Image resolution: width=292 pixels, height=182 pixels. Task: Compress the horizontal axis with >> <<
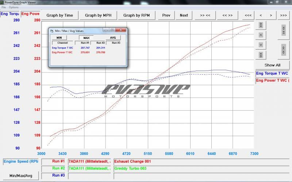[205, 15]
